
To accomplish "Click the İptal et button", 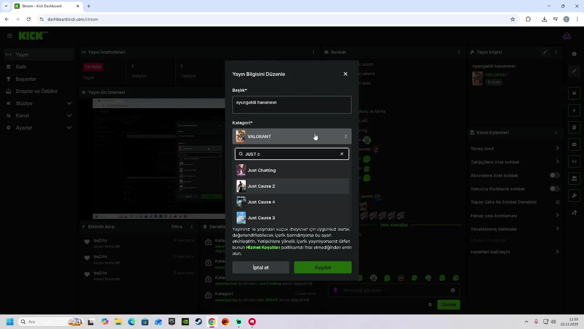I will 261,267.
